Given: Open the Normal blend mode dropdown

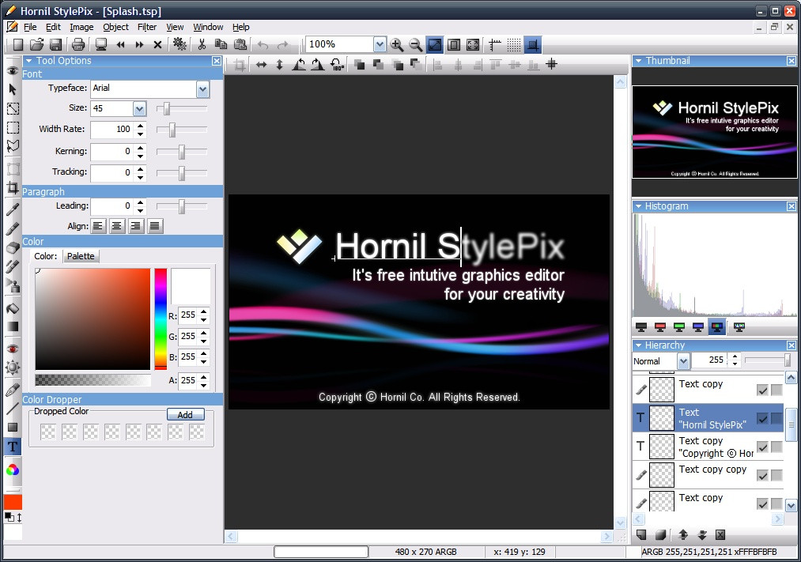Looking at the screenshot, I should click(683, 361).
